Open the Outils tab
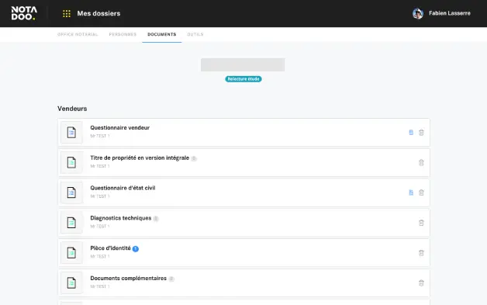 tap(195, 34)
